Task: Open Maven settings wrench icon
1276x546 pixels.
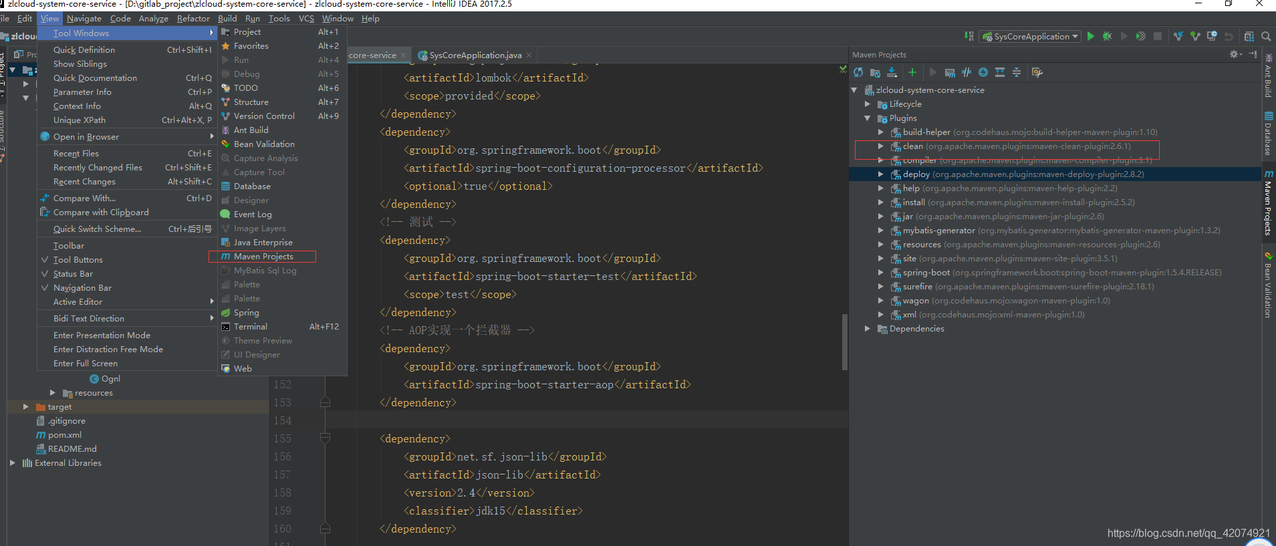Action: (1037, 72)
